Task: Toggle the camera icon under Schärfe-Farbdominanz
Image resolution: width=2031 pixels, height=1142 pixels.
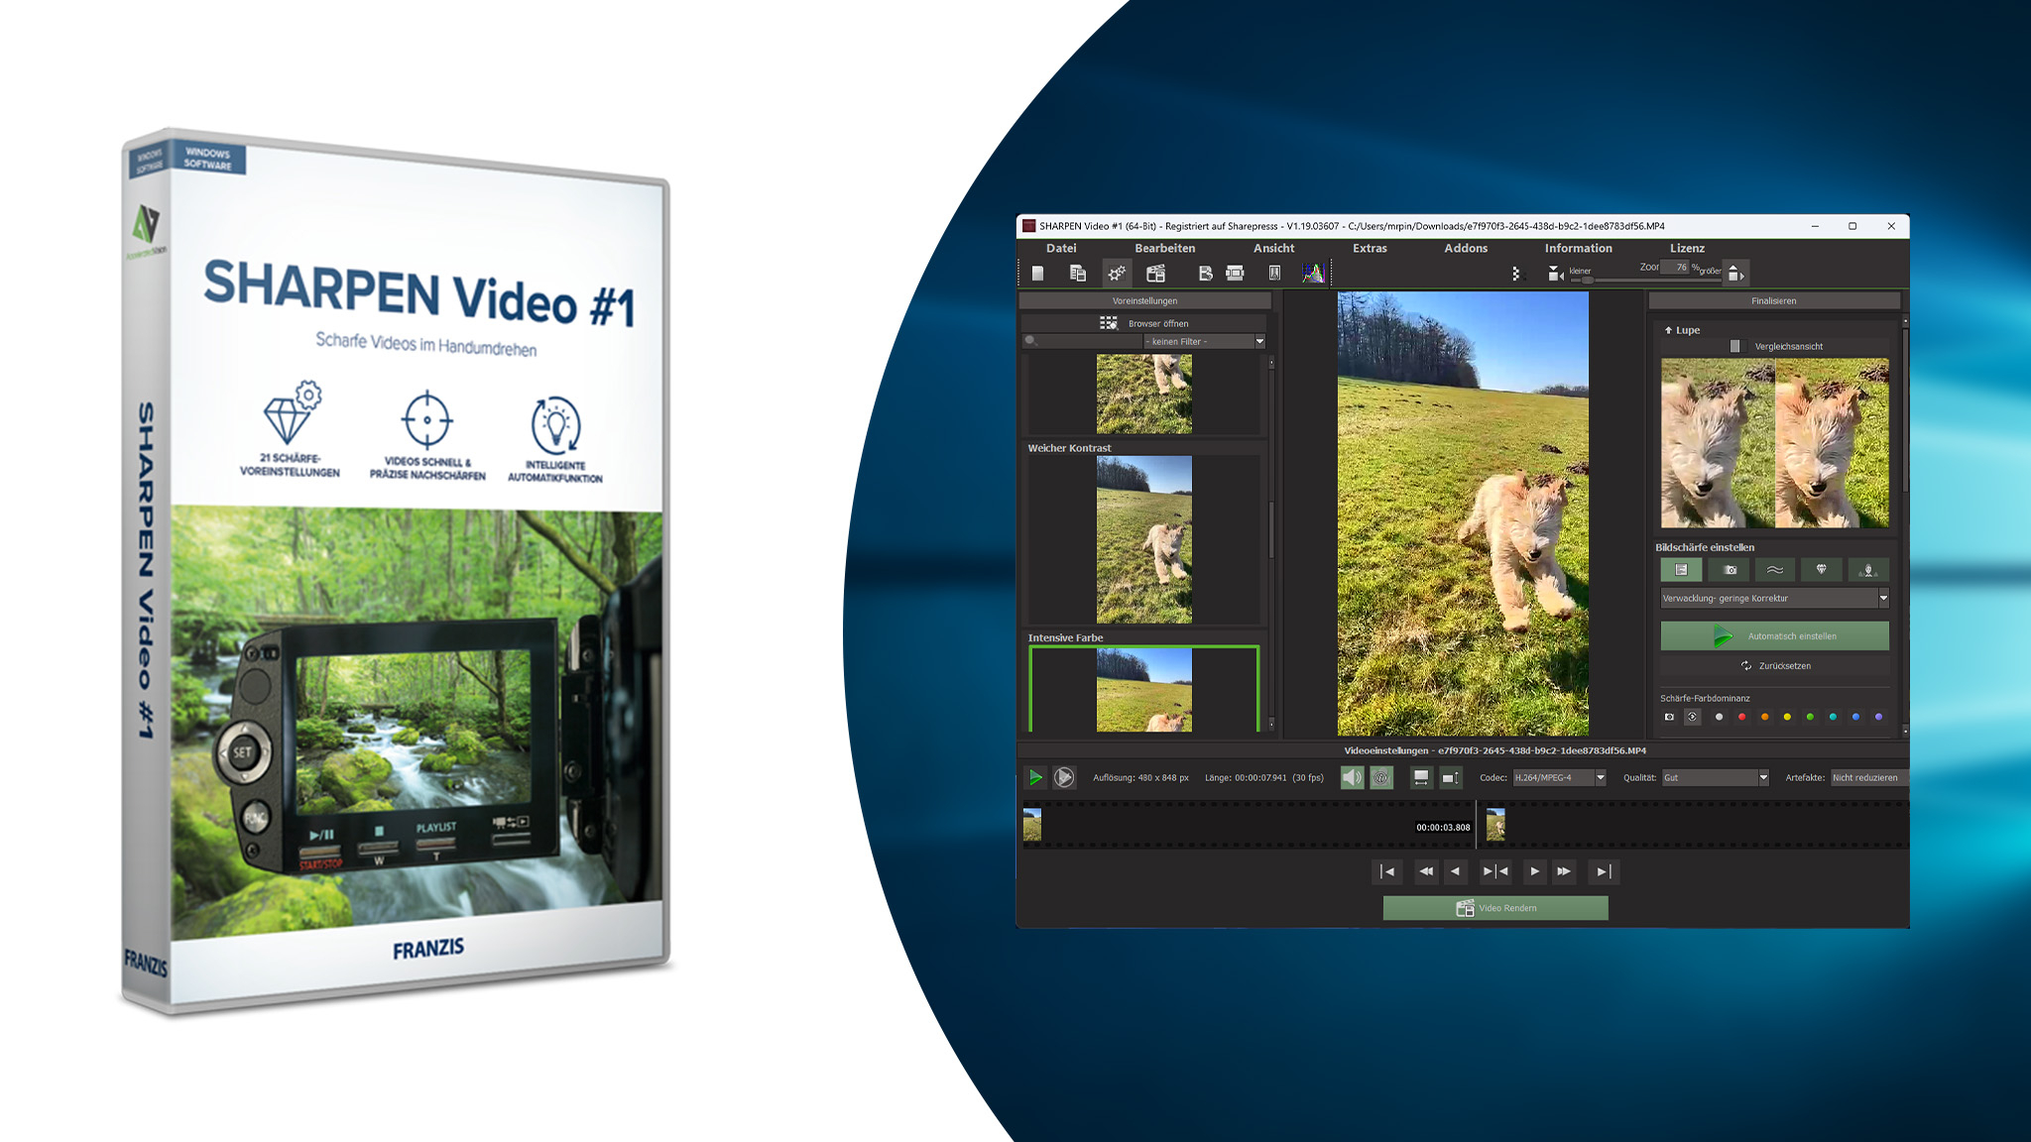Action: coord(1670,717)
